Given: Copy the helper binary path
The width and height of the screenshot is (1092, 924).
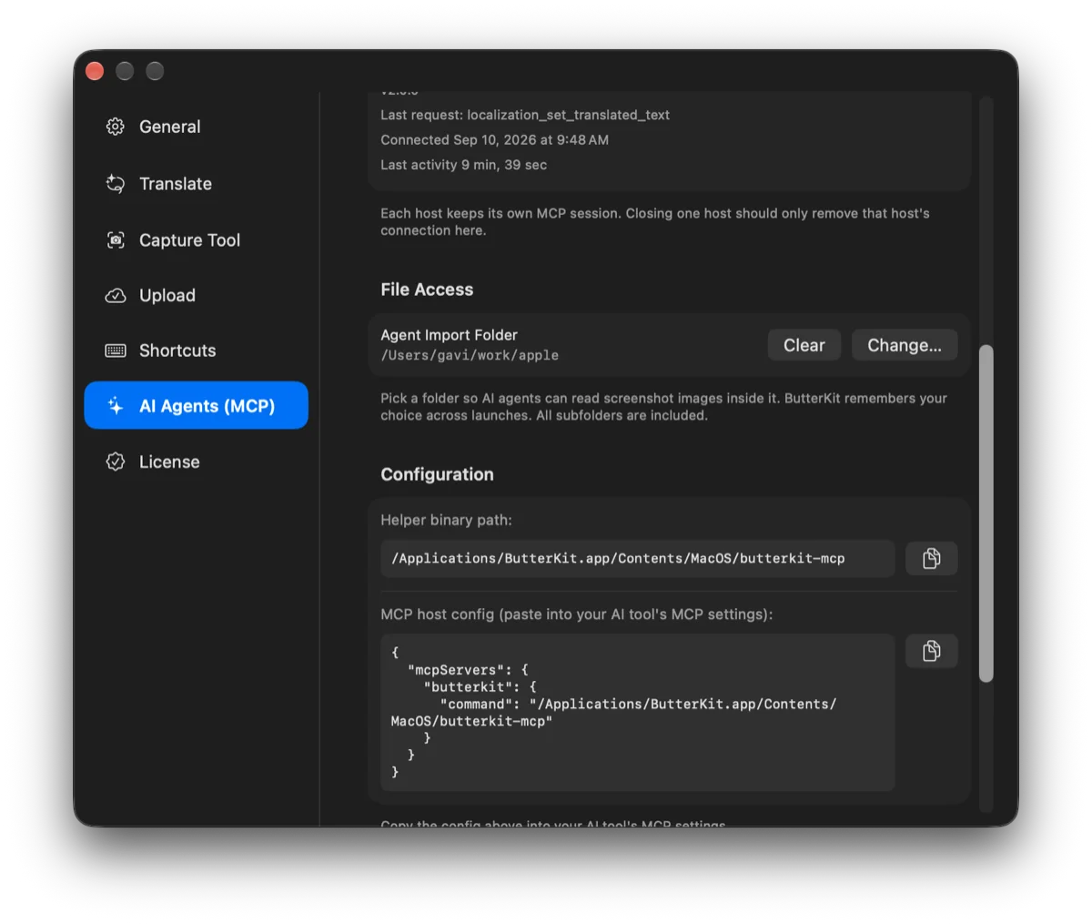Looking at the screenshot, I should pyautogui.click(x=931, y=558).
